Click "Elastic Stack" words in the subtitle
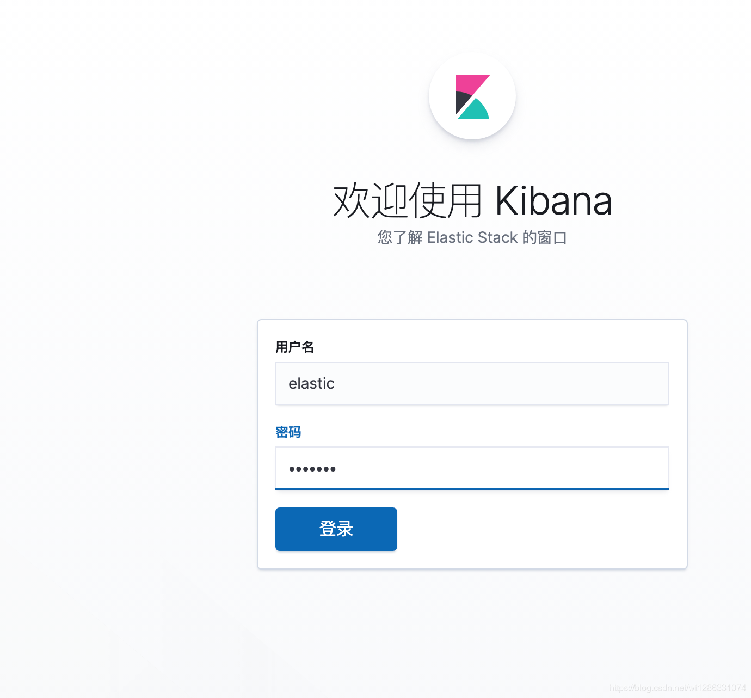The height and width of the screenshot is (698, 751). (472, 238)
